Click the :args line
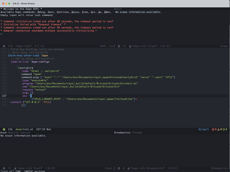Screen dimensions: 230x172 click(27, 93)
